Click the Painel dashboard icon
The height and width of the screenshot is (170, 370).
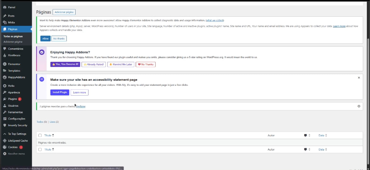(5, 7)
